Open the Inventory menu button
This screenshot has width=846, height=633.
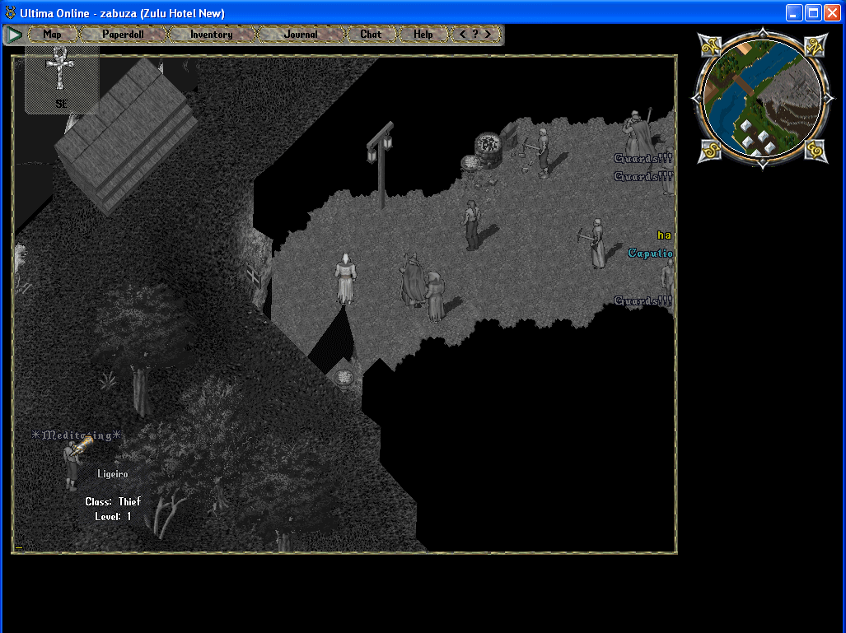(211, 35)
